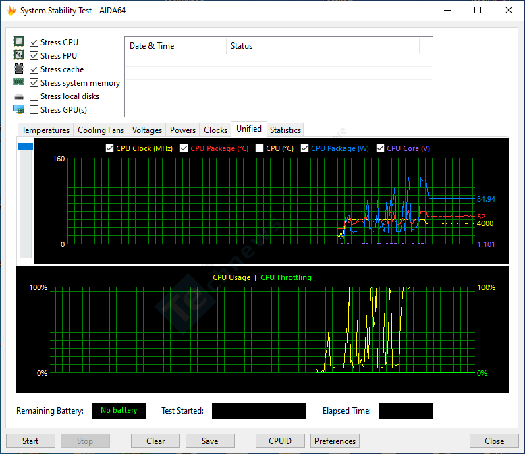Click the cache chip icon beside Stress cache
The width and height of the screenshot is (525, 454).
coord(19,69)
